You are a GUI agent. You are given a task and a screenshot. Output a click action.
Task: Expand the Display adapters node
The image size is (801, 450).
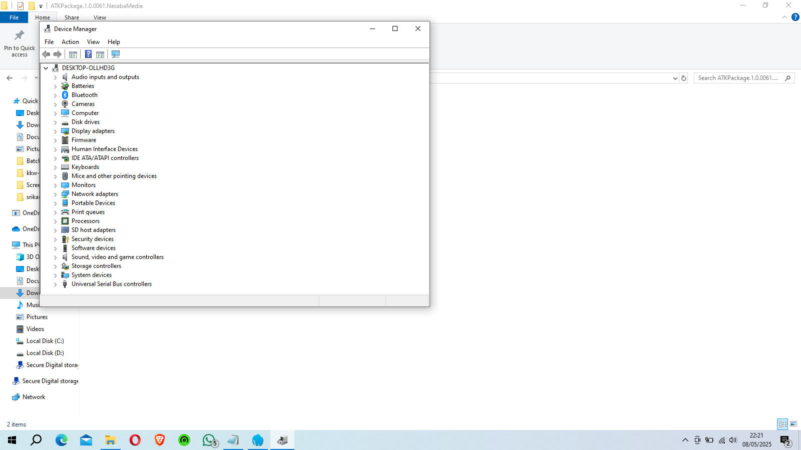click(56, 131)
